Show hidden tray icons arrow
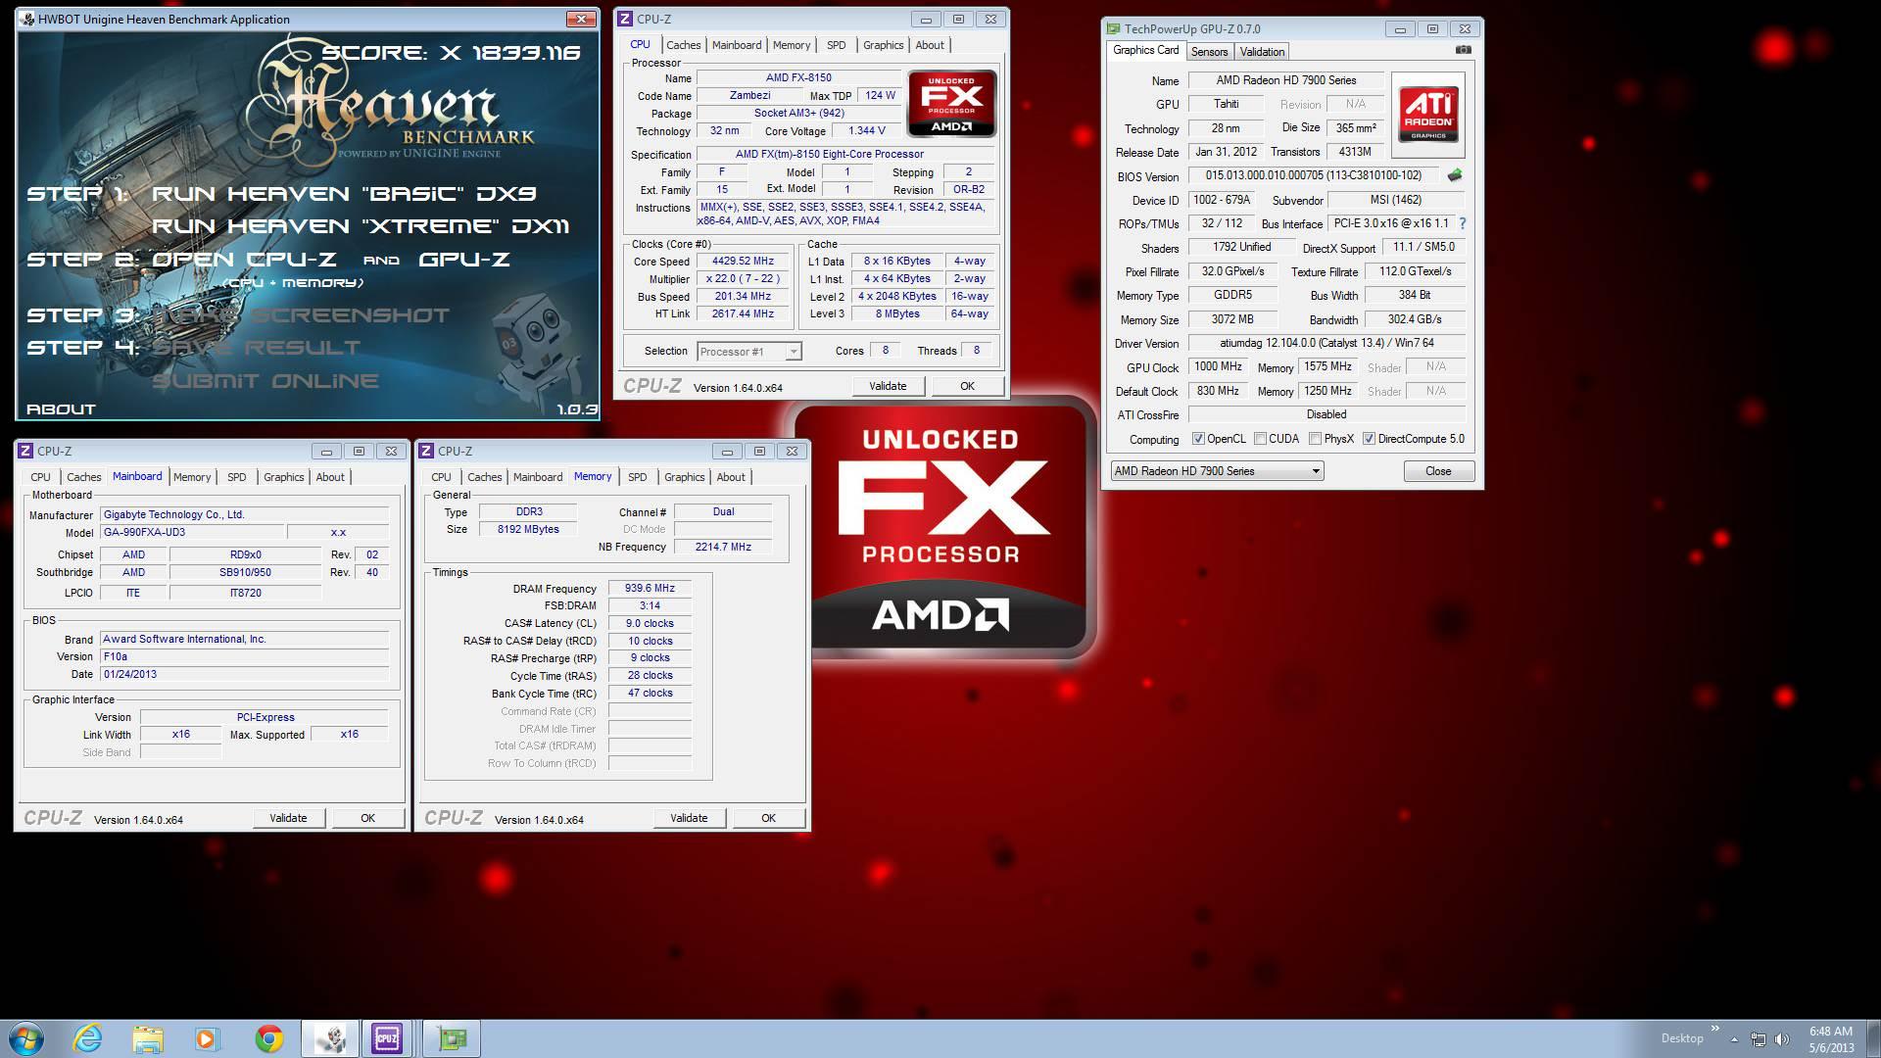1881x1058 pixels. point(1734,1039)
